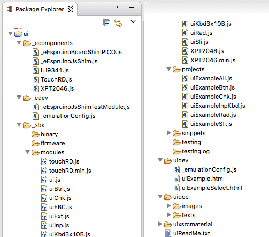Viewport: 269px width, 237px height.
Task: Select uiKbd3x10B.js at top right
Action: [x=211, y=24]
